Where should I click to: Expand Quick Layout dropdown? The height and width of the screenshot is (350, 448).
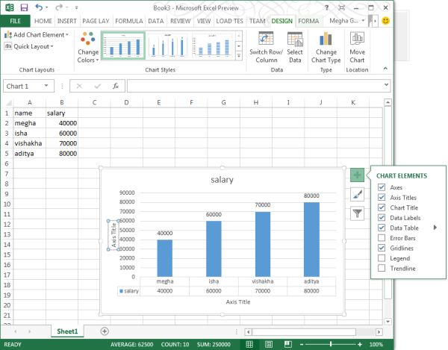point(29,46)
